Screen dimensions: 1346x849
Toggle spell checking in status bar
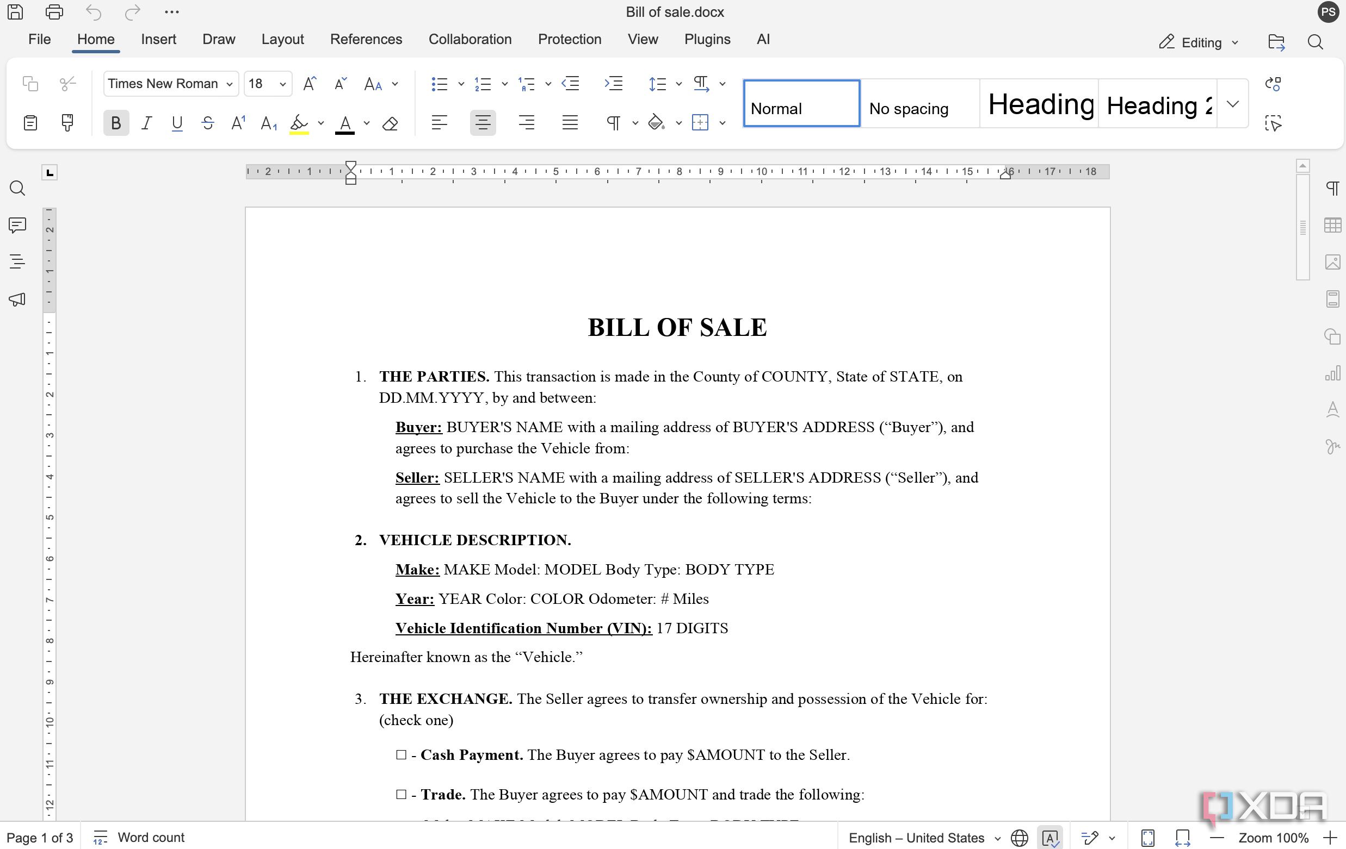click(1049, 838)
